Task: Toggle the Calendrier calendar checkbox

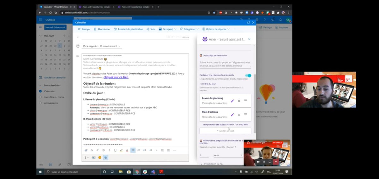Action: pyautogui.click(x=40, y=91)
